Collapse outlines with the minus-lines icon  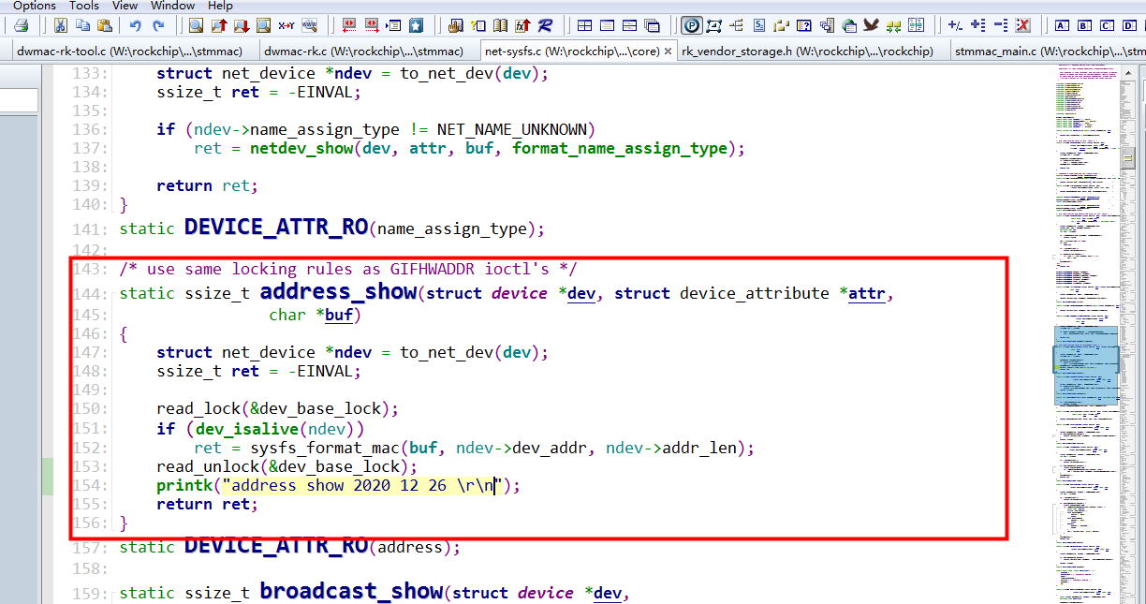[1001, 25]
